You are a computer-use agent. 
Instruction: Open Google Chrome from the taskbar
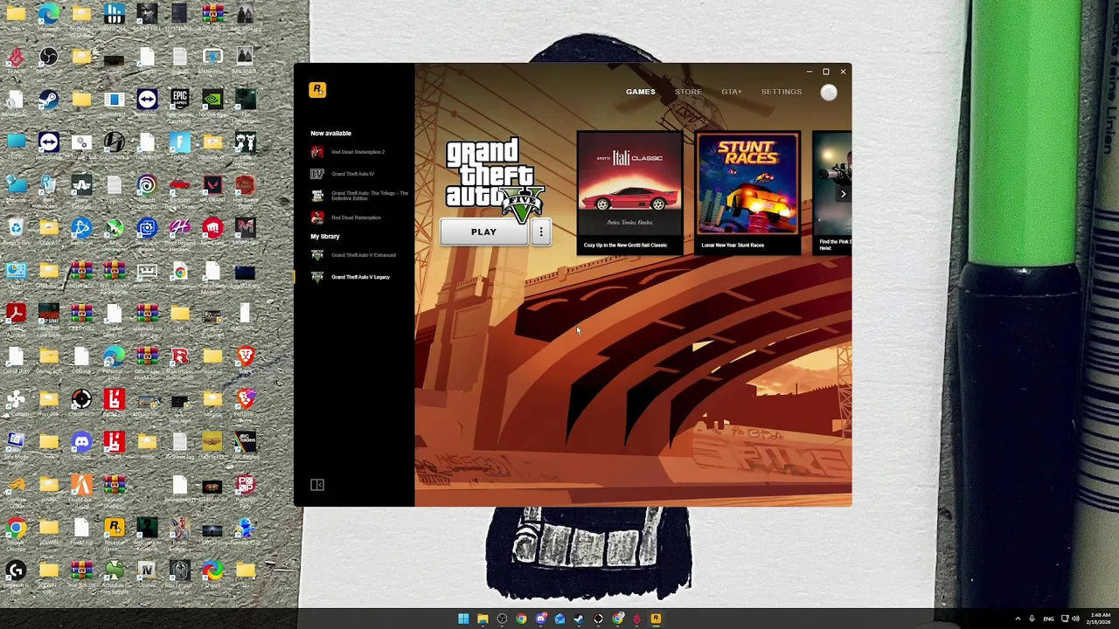coord(521,619)
